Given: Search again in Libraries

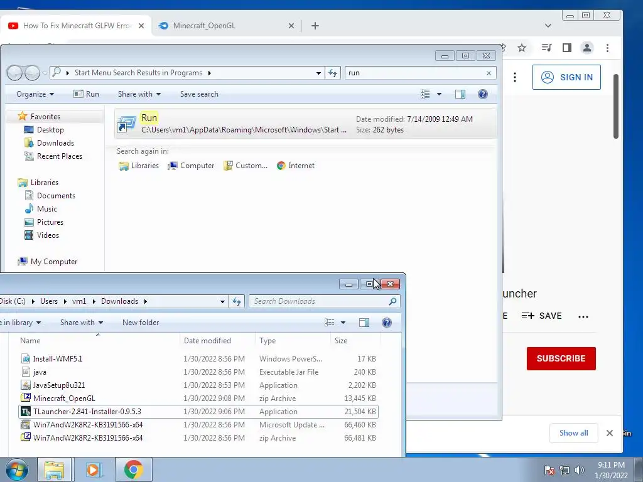Looking at the screenshot, I should pos(139,166).
